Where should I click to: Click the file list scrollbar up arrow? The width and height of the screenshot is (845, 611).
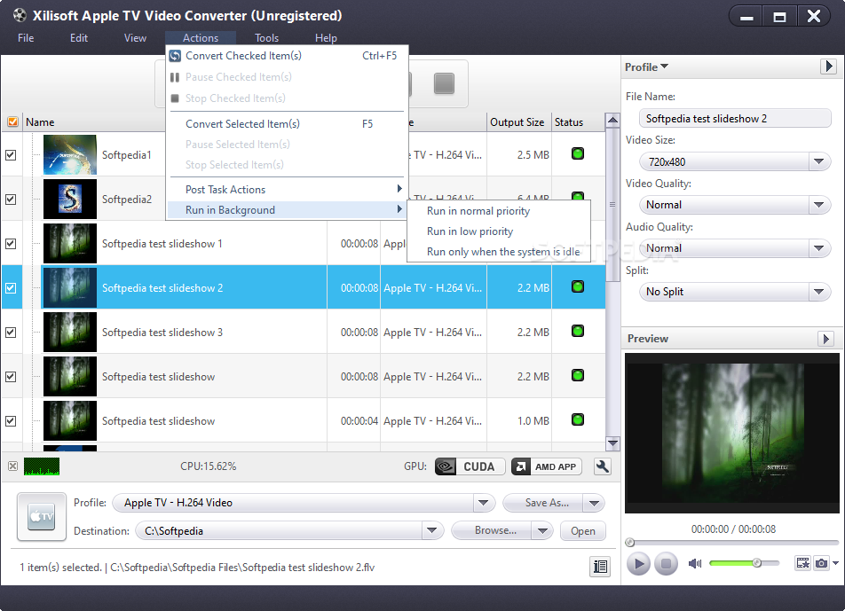pyautogui.click(x=612, y=120)
